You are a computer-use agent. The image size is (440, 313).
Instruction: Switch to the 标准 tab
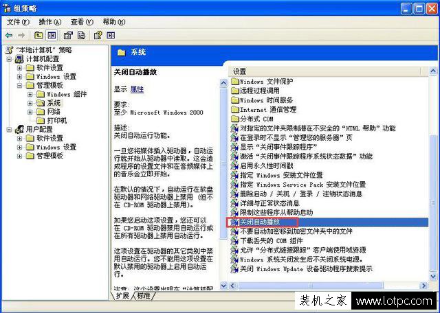(x=144, y=296)
